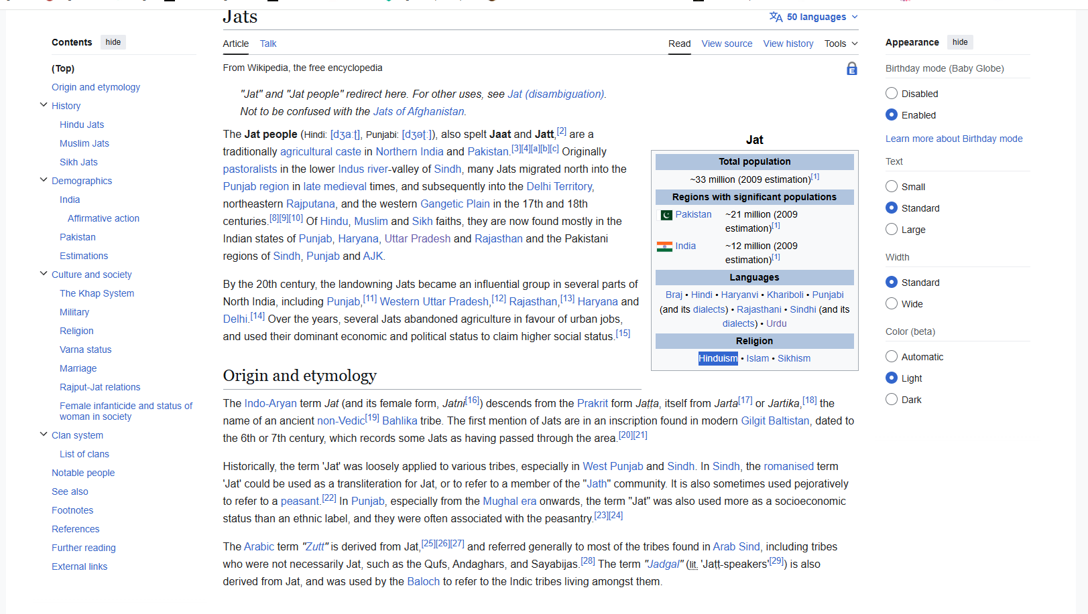This screenshot has height=614, width=1088.
Task: Switch to the Talk tab
Action: pyautogui.click(x=267, y=44)
